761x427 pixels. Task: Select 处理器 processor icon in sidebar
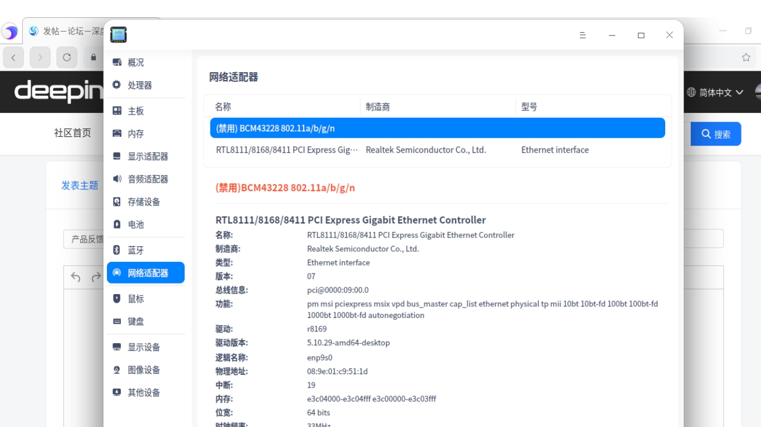coord(116,85)
